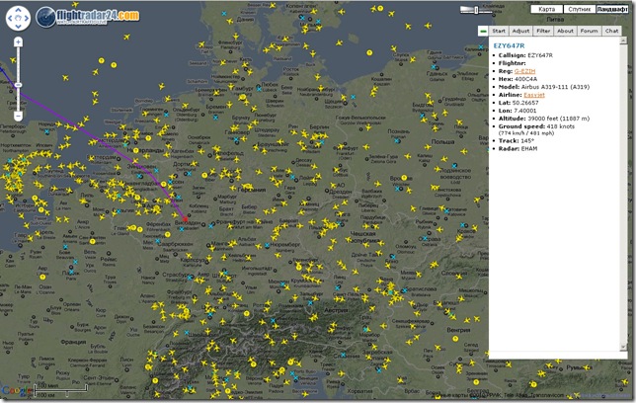
Task: Switch map type to Ландшафт
Action: point(611,9)
